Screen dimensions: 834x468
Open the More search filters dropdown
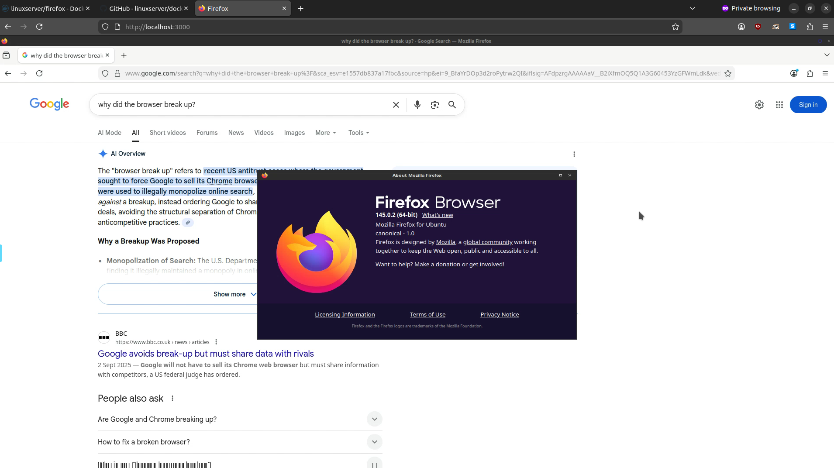325,133
